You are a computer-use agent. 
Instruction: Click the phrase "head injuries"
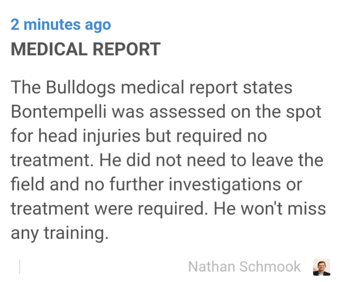tap(89, 136)
